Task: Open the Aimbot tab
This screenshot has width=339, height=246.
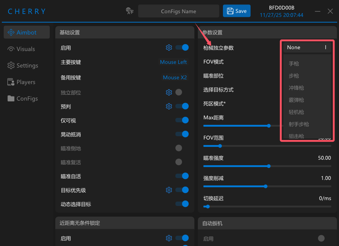Action: click(x=27, y=32)
